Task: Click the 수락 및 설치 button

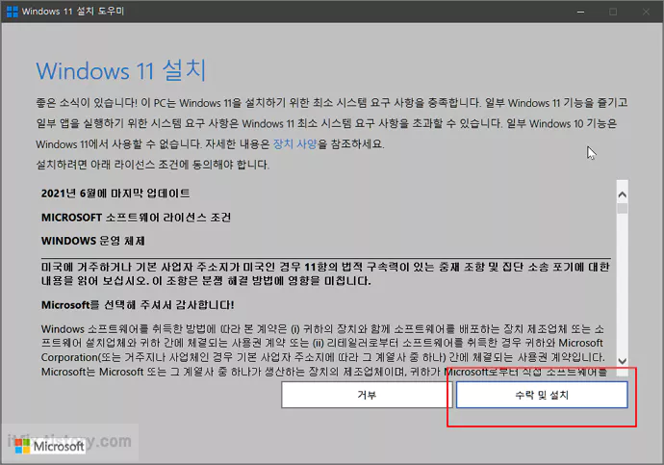Action: pyautogui.click(x=542, y=395)
